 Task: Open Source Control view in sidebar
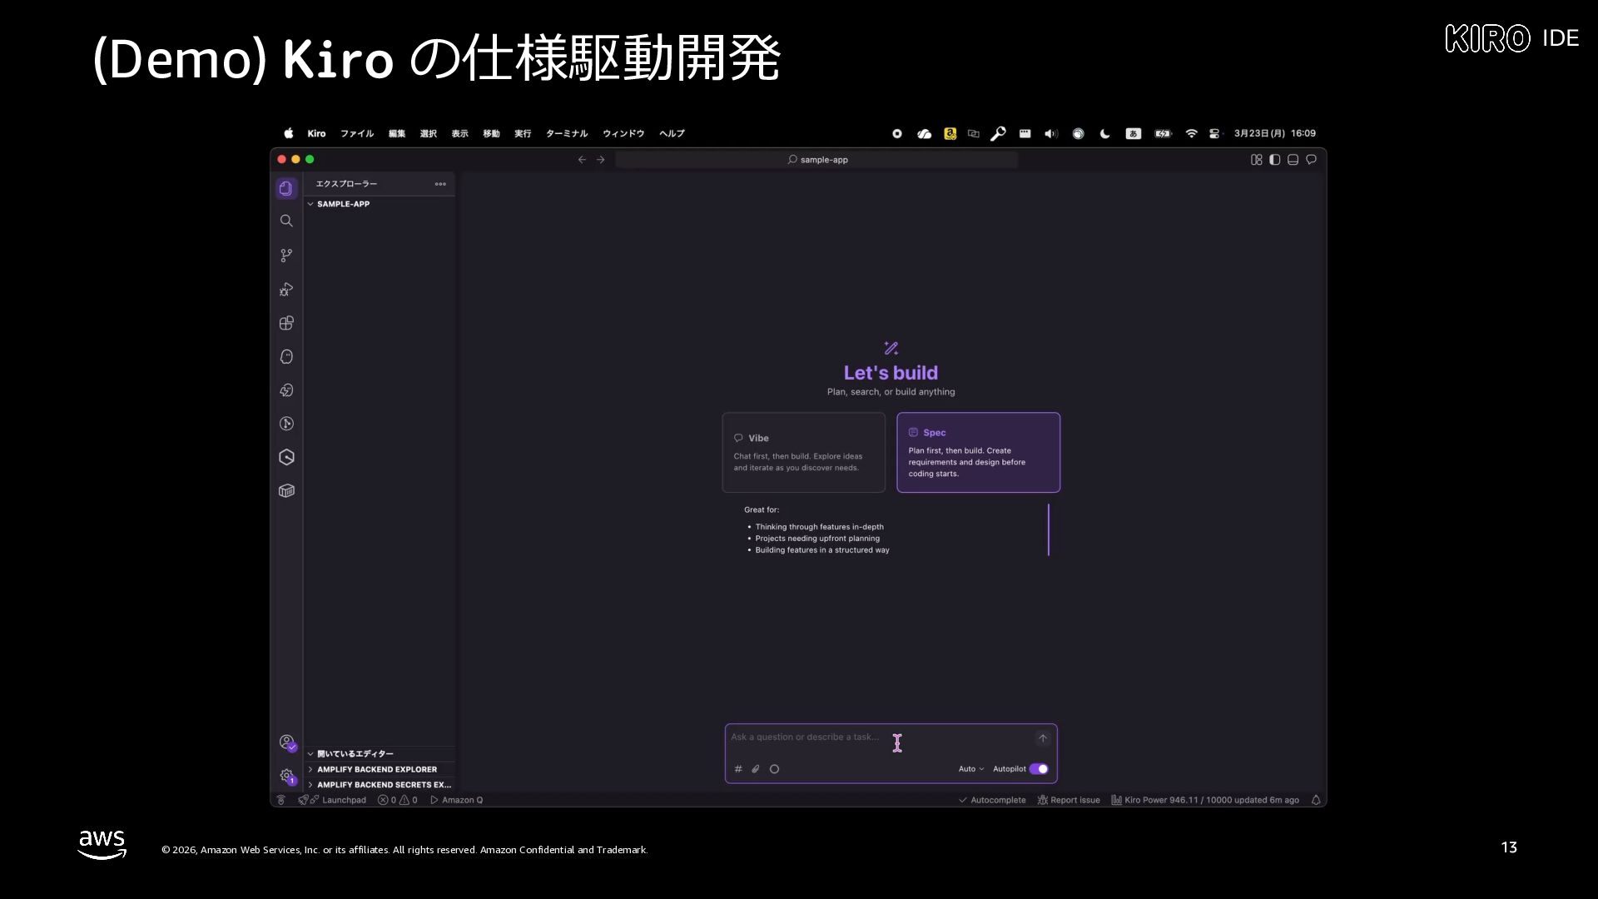286,255
